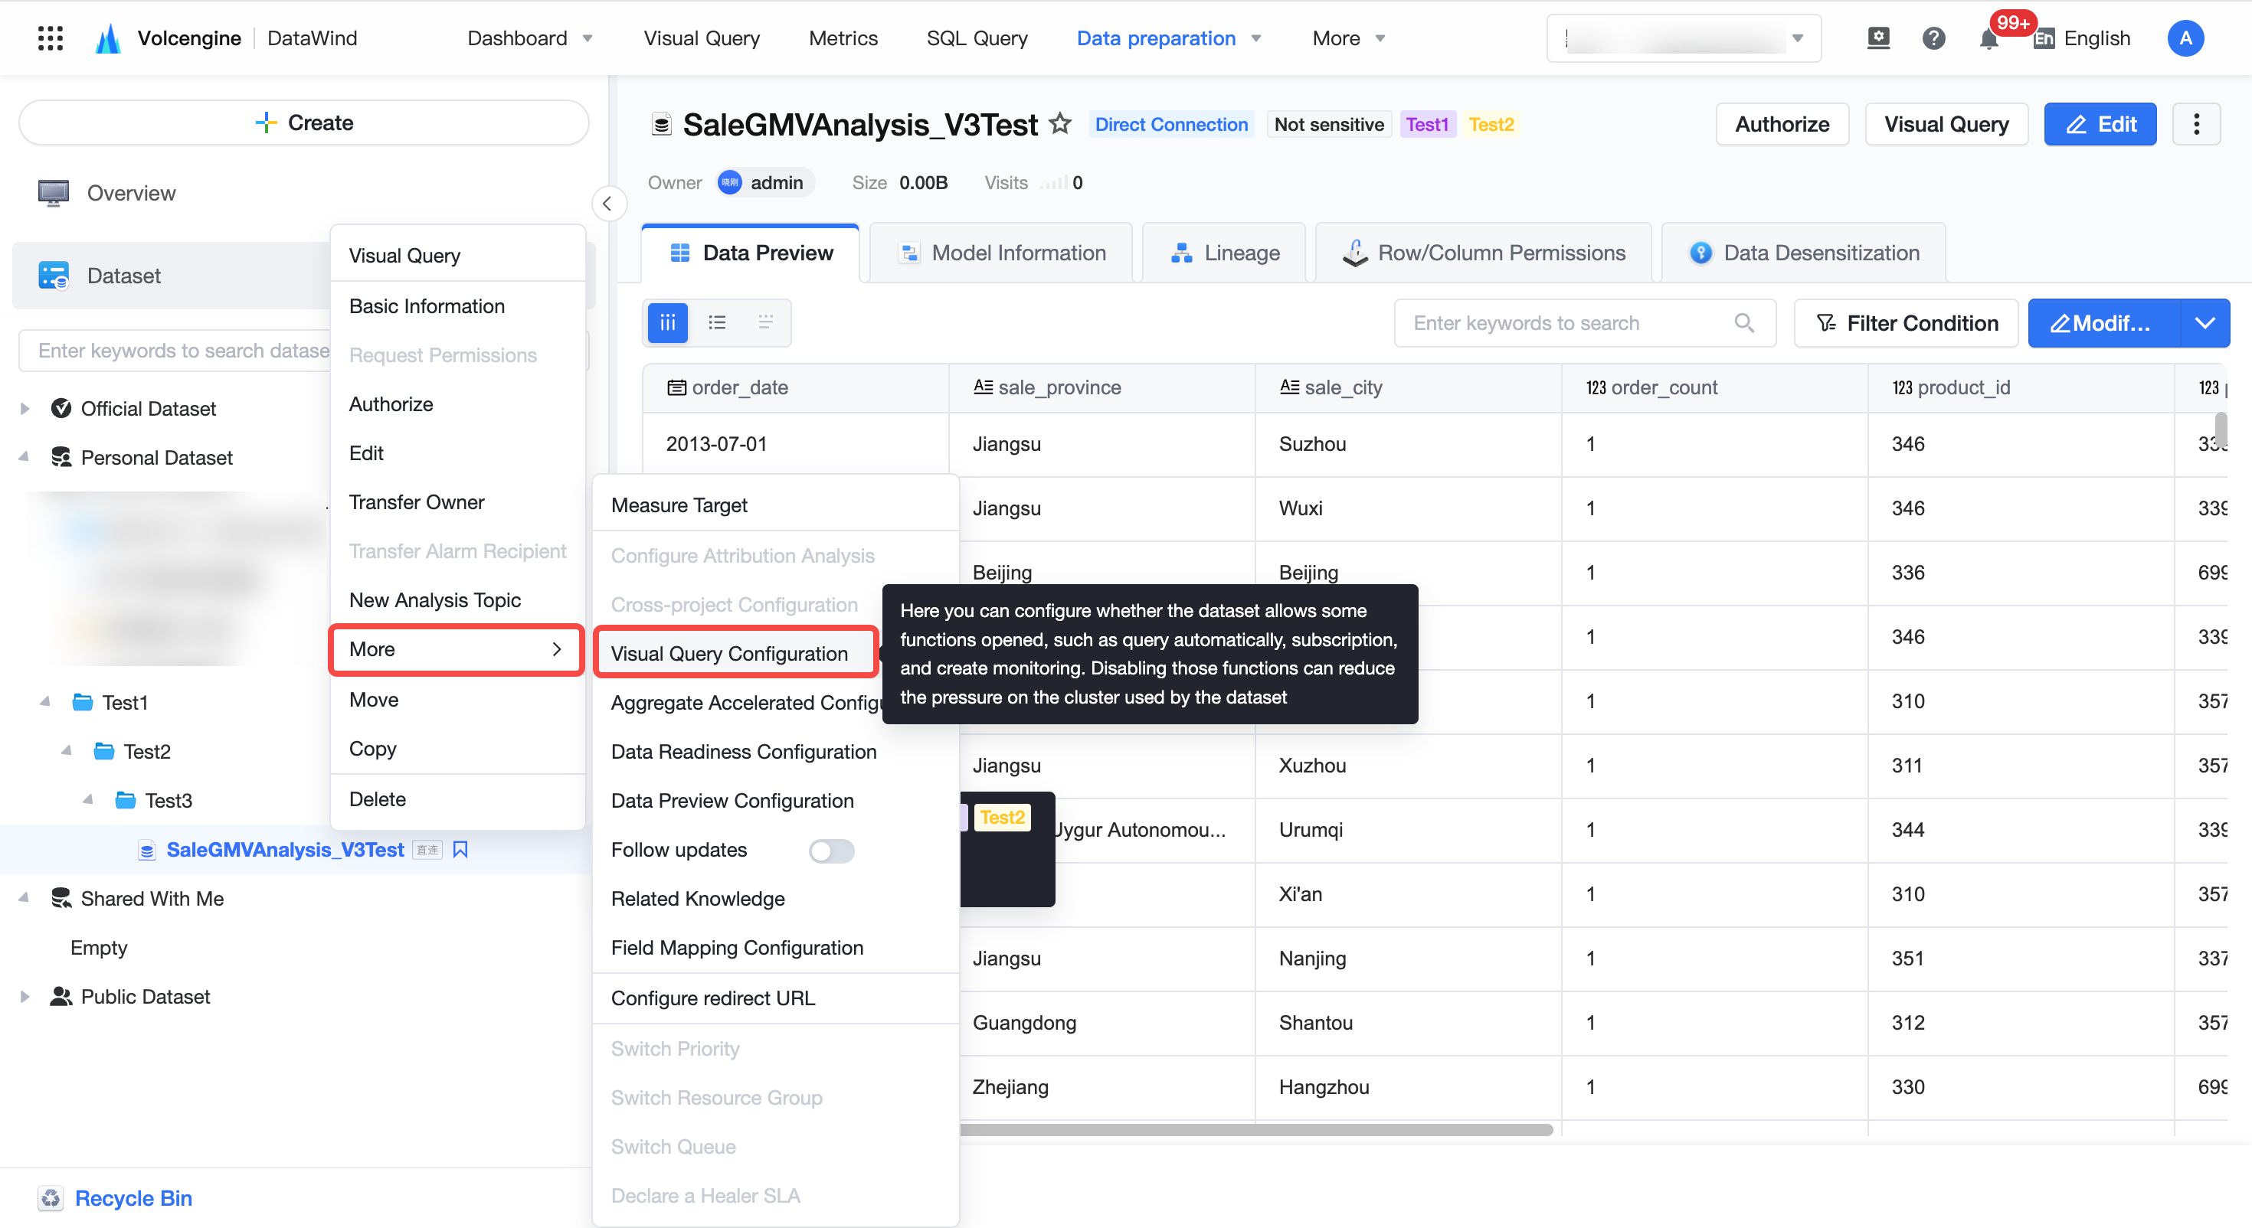The width and height of the screenshot is (2252, 1228).
Task: Star the SaleGMVAnalysis_V3Test dataset as favorite
Action: pyautogui.click(x=1059, y=124)
